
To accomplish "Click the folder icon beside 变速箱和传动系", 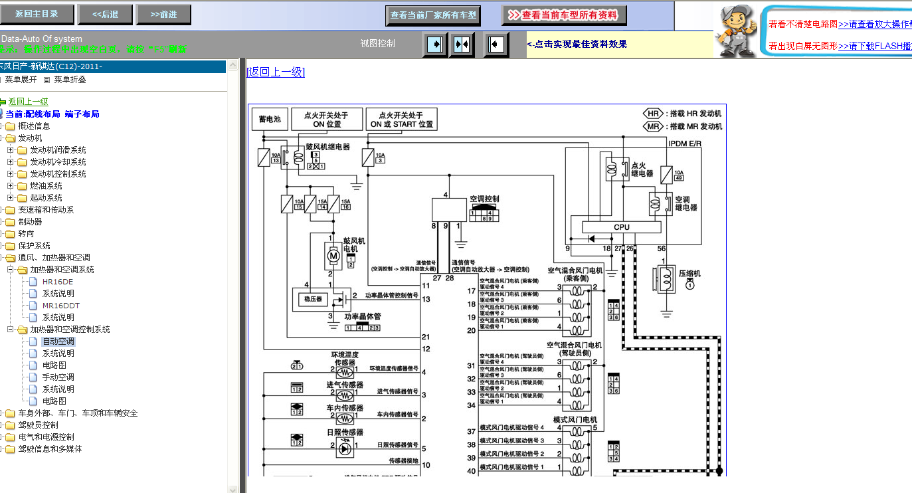I will [x=10, y=210].
